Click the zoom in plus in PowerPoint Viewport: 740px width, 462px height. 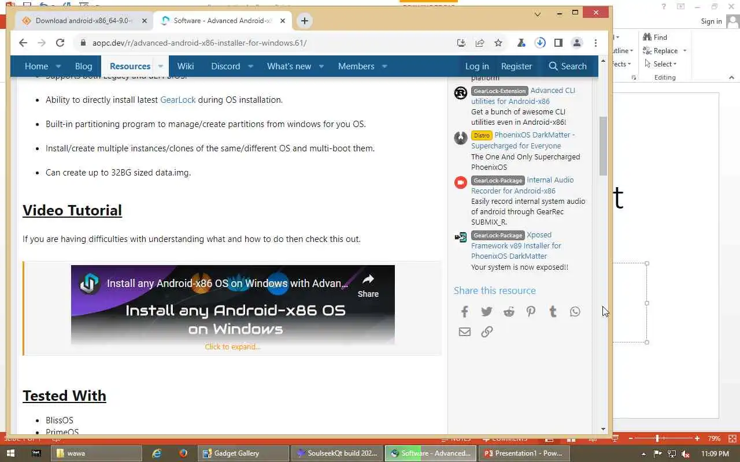(697, 439)
